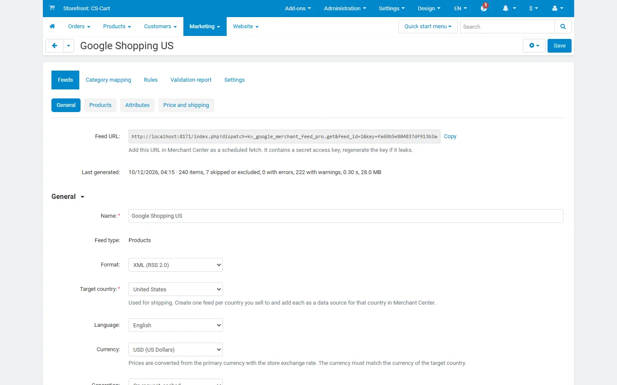Open the EN language menu

tap(461, 8)
